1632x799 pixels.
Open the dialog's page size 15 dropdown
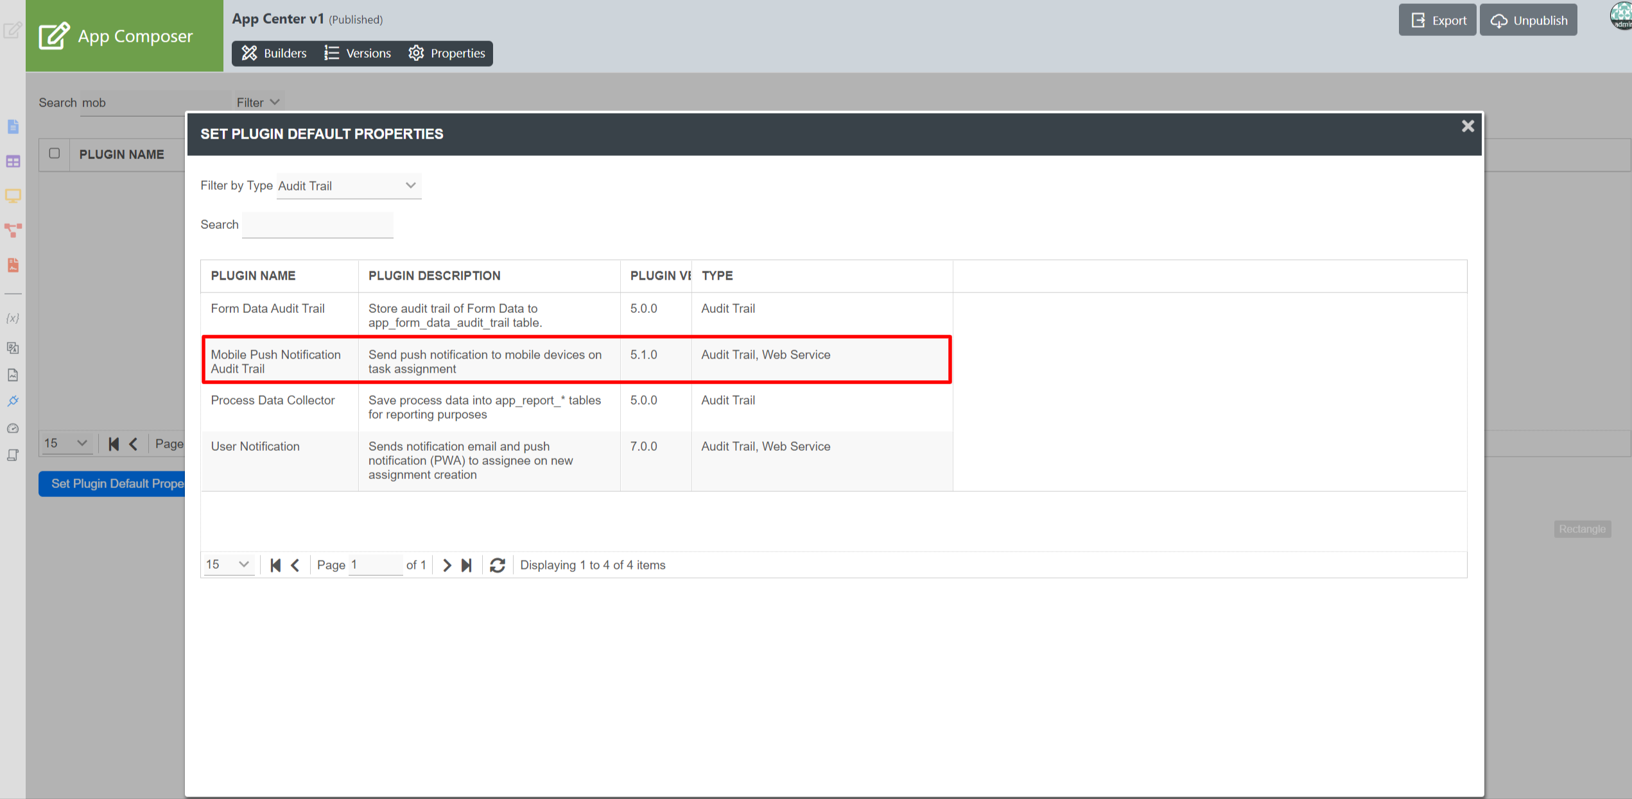click(x=228, y=564)
